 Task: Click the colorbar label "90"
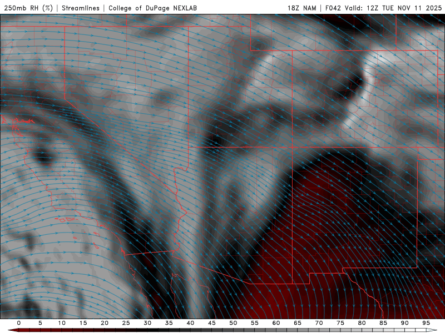tap(404, 323)
